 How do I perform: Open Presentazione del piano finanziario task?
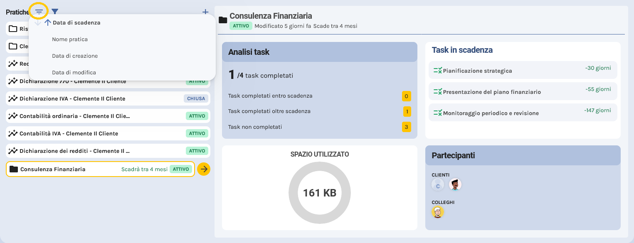(x=492, y=92)
